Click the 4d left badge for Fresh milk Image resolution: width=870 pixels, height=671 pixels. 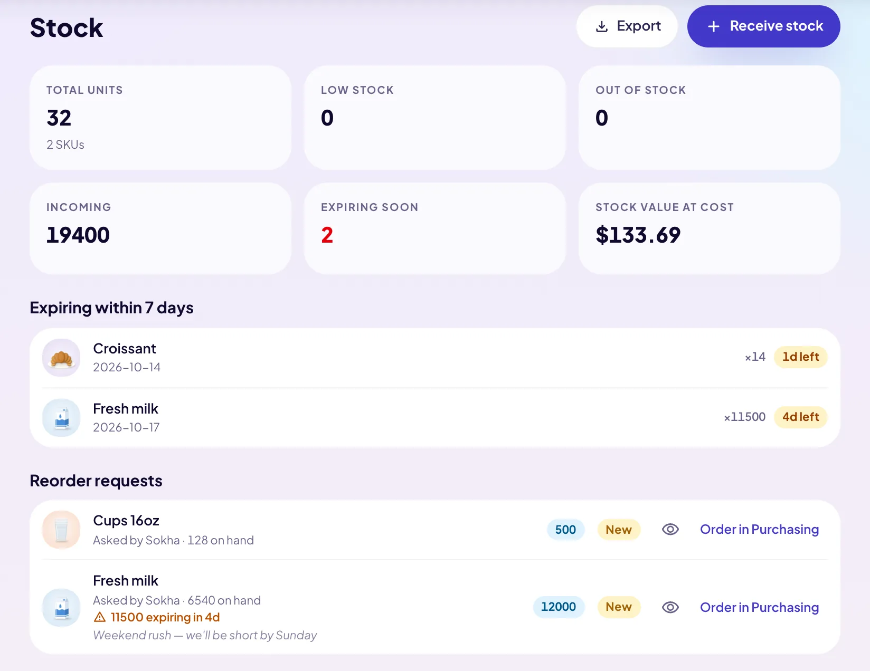[x=800, y=417]
